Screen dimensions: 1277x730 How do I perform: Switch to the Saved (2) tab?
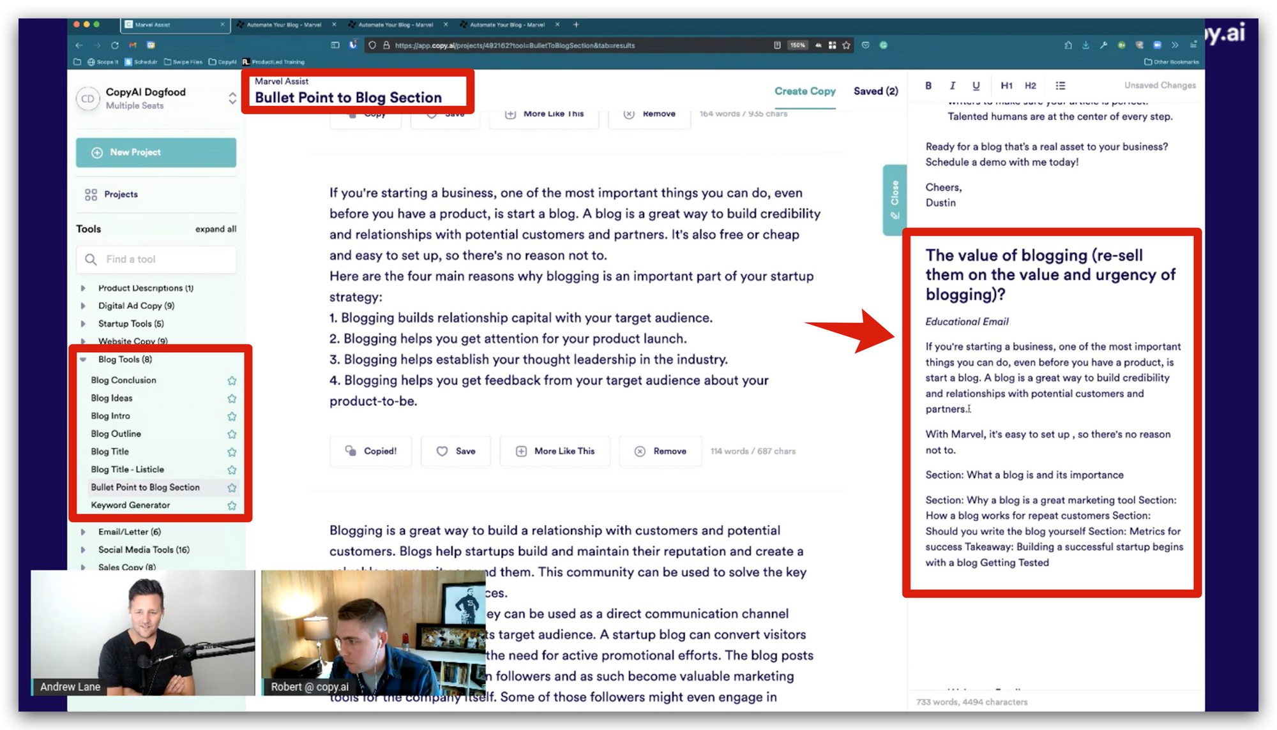(875, 91)
